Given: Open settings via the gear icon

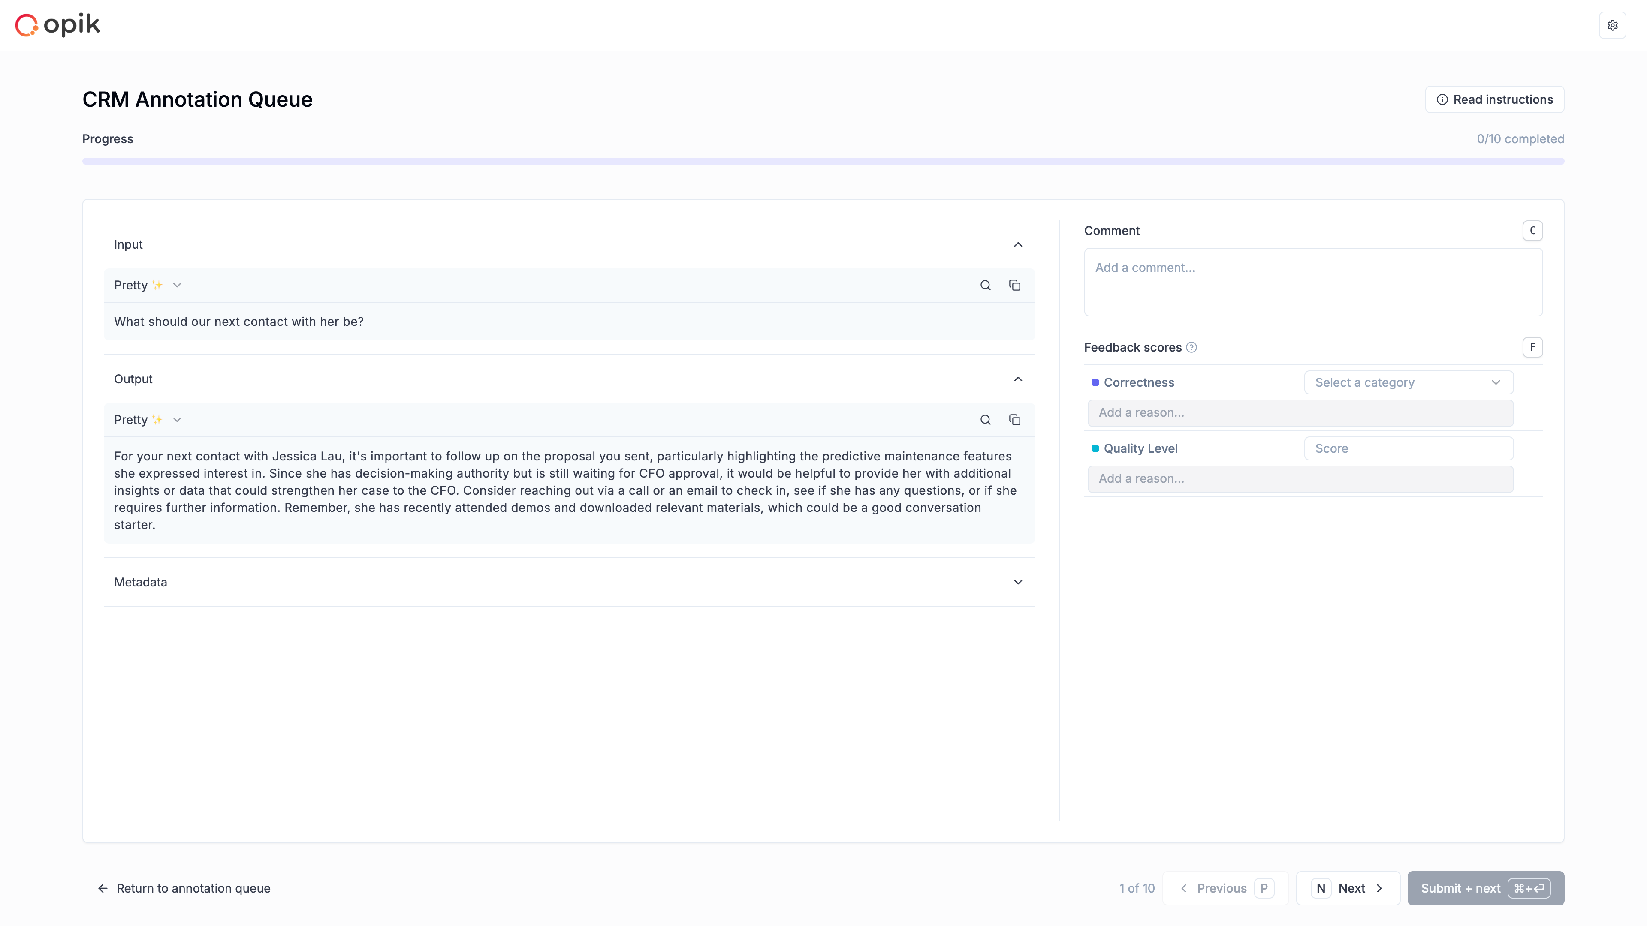Looking at the screenshot, I should tap(1613, 25).
